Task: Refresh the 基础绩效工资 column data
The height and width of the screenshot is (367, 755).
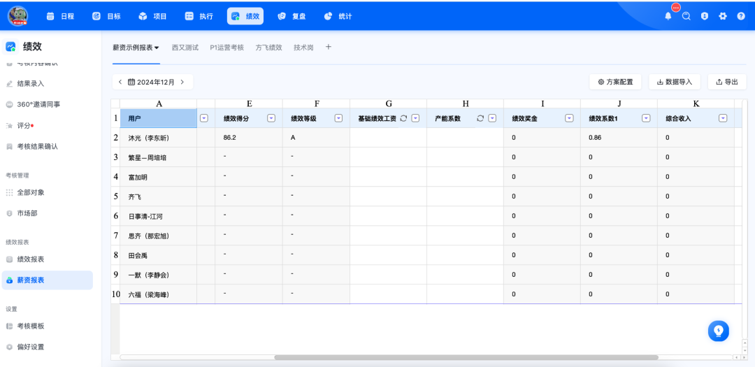Action: pos(403,118)
